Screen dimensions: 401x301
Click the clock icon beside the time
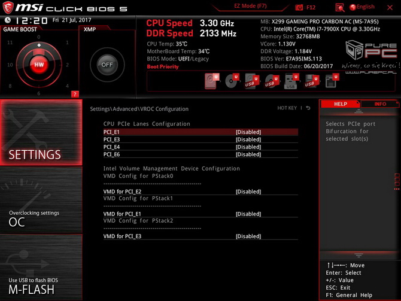click(8, 20)
